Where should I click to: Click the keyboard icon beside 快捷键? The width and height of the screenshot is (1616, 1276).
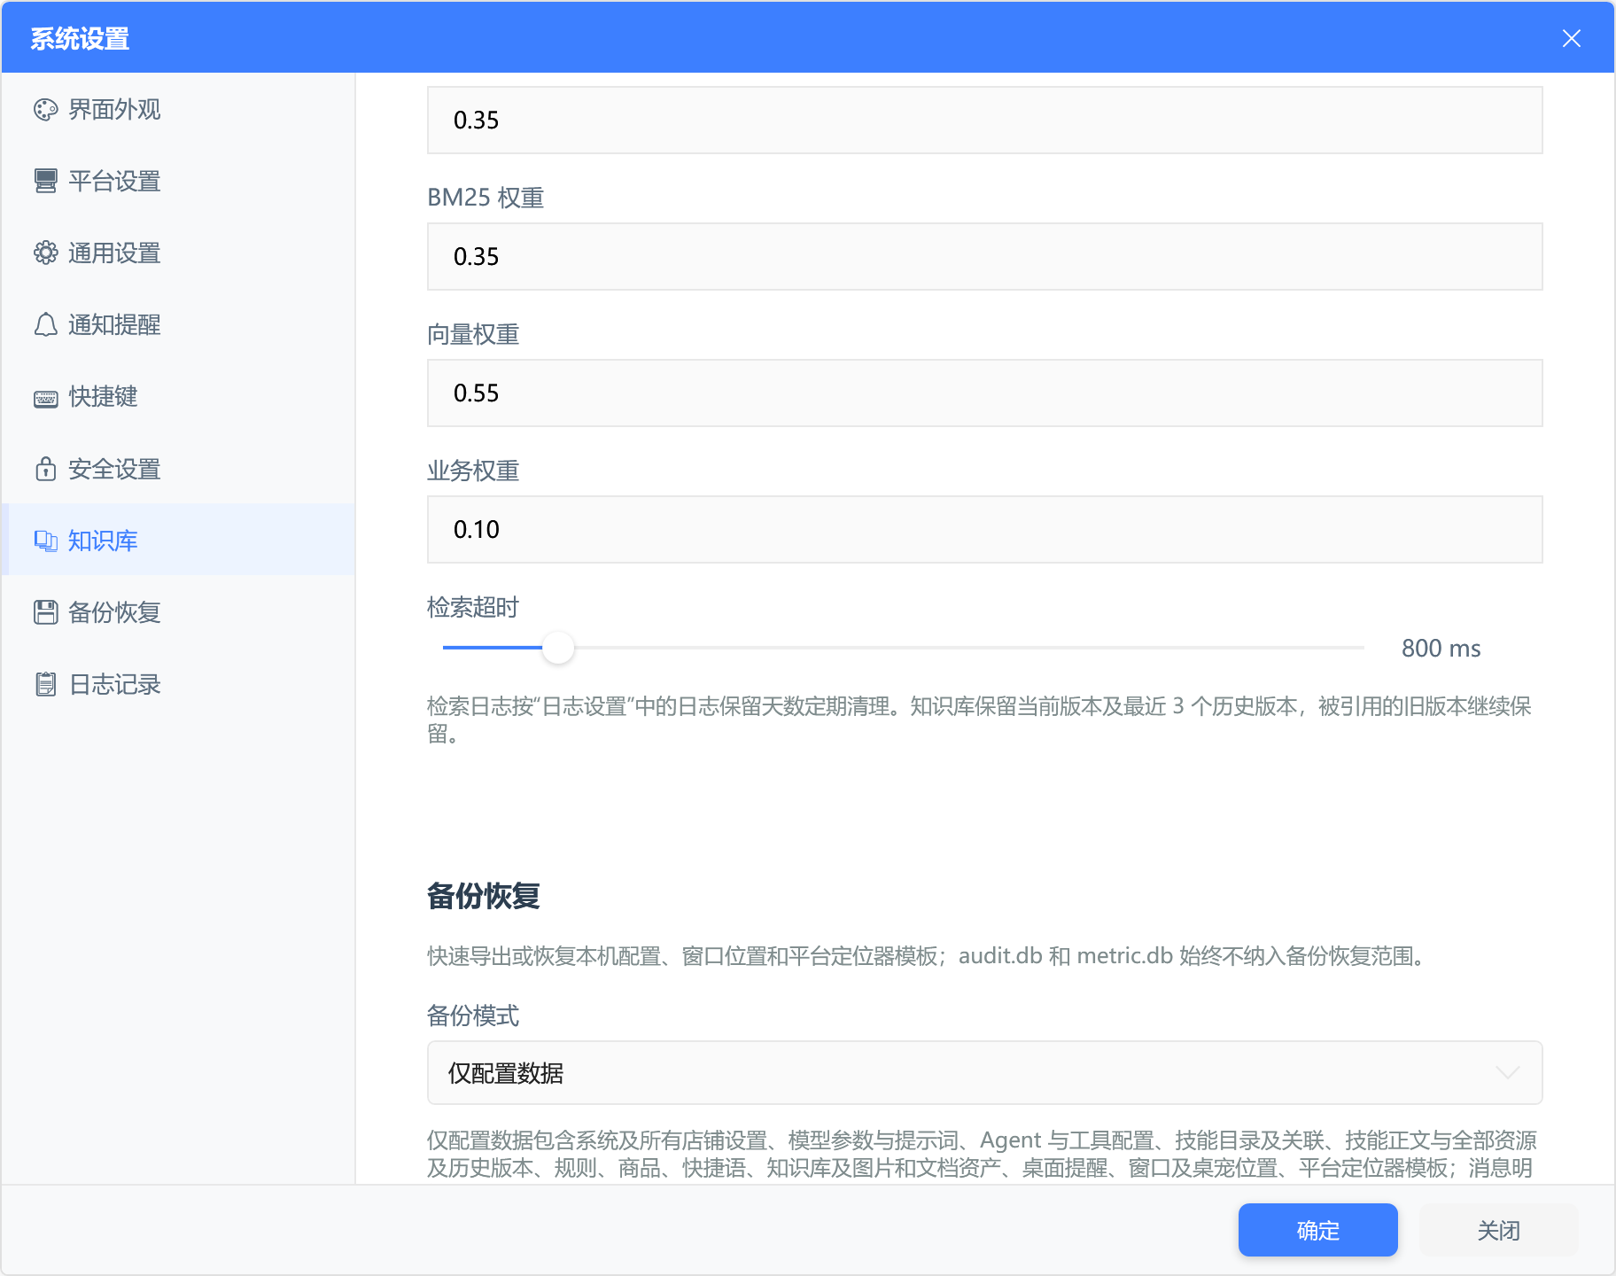pos(45,398)
